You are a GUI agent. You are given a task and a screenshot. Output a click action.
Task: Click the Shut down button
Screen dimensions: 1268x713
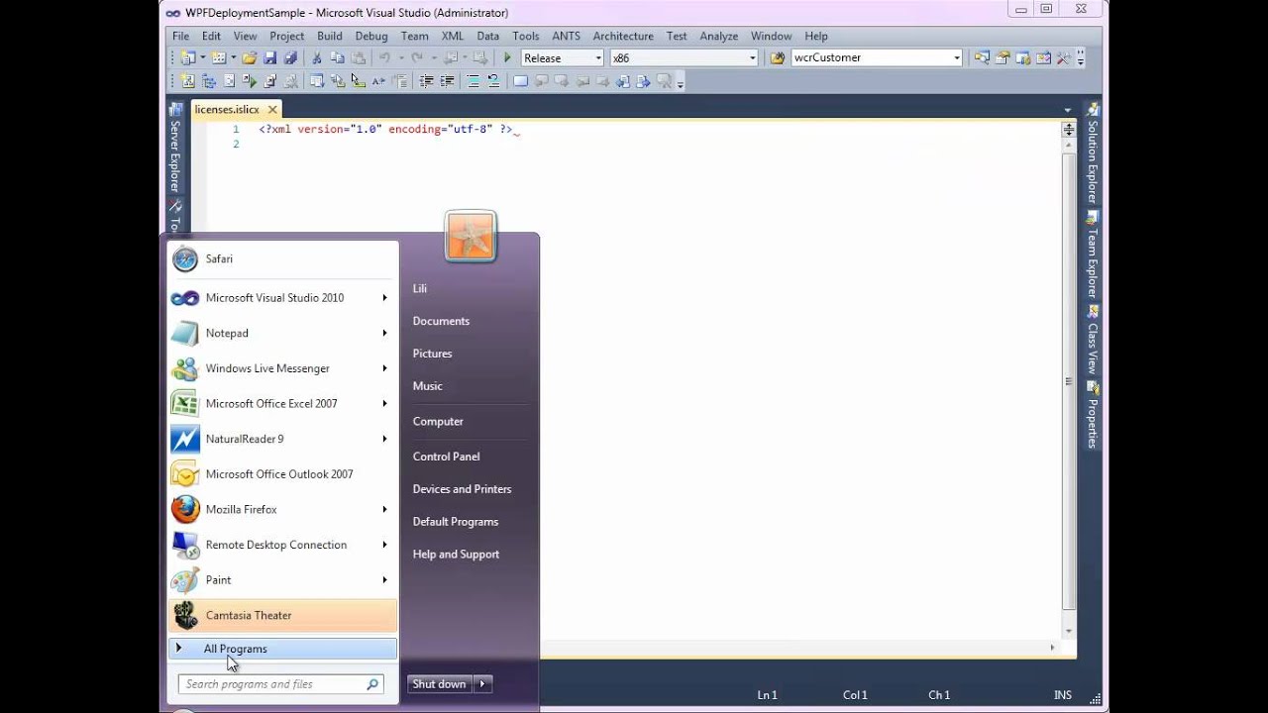tap(440, 684)
